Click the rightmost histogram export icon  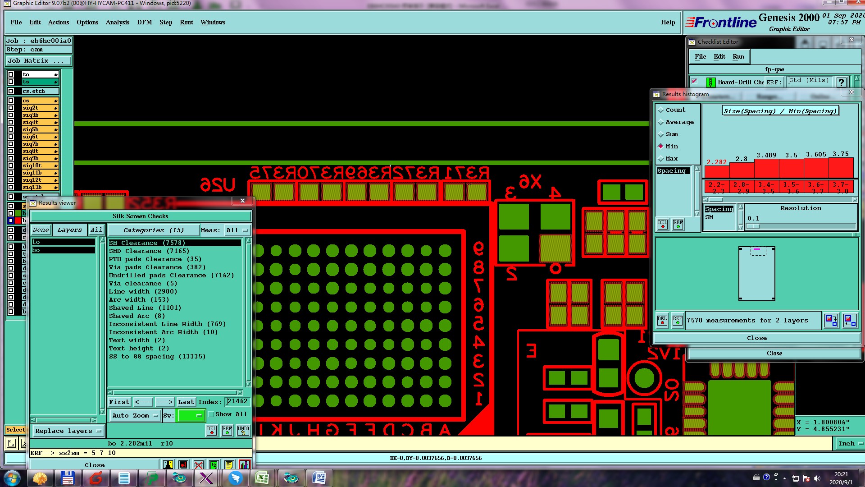click(x=850, y=320)
